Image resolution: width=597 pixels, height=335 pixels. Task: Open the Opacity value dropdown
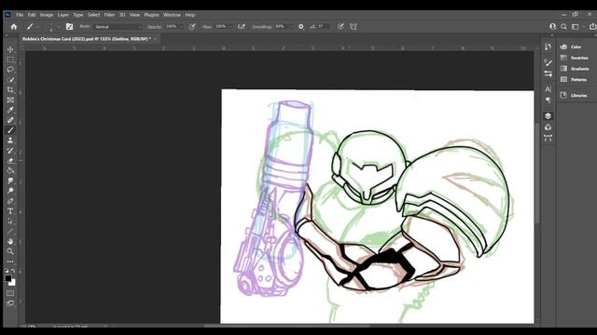coord(181,27)
